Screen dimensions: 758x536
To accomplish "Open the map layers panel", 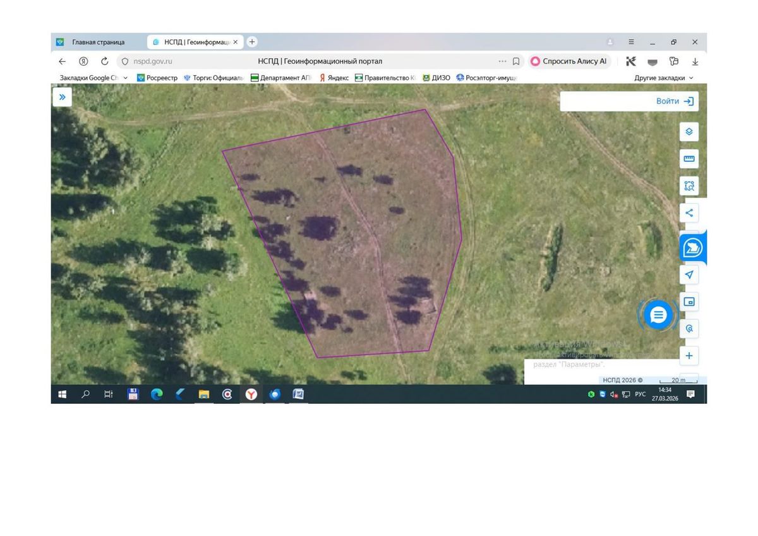I will (689, 131).
